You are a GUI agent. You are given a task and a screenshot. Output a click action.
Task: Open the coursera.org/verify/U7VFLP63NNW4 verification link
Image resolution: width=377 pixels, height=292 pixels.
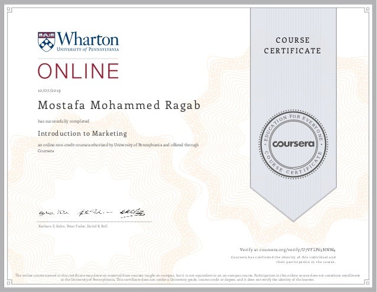click(297, 249)
